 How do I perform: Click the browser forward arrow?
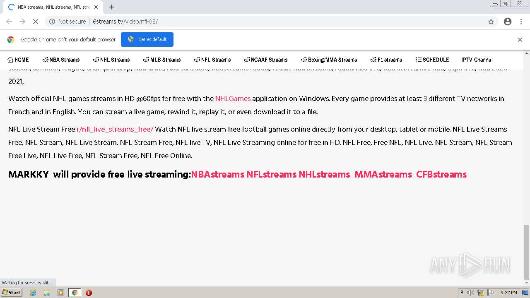(22, 22)
